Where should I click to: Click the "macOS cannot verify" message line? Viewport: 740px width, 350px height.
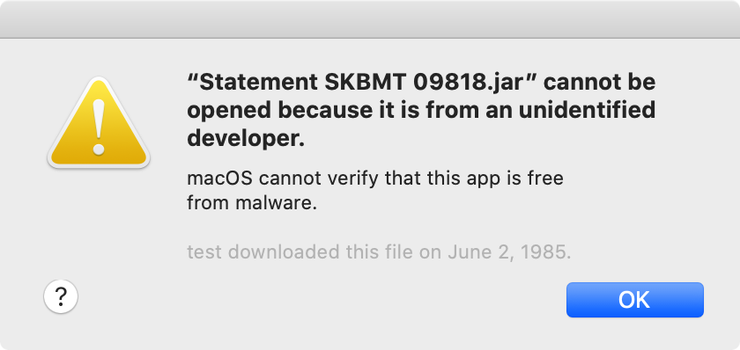(x=375, y=179)
